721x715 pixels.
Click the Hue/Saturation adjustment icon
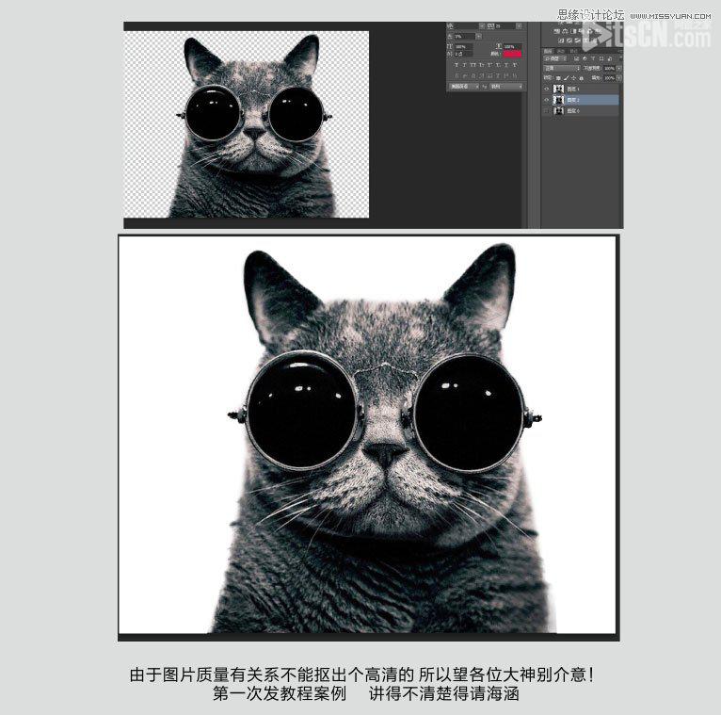[556, 31]
